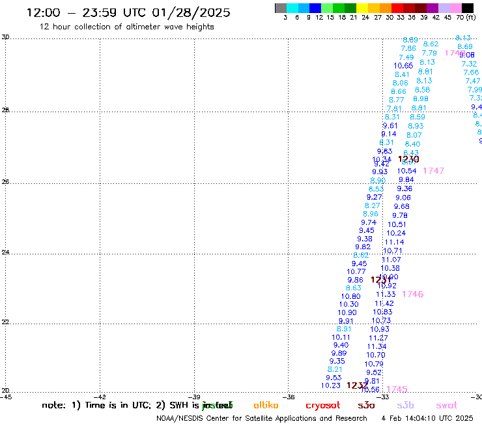Image resolution: width=482 pixels, height=424 pixels.
Task: Click the wave height value 9.86
Action: coord(356,280)
